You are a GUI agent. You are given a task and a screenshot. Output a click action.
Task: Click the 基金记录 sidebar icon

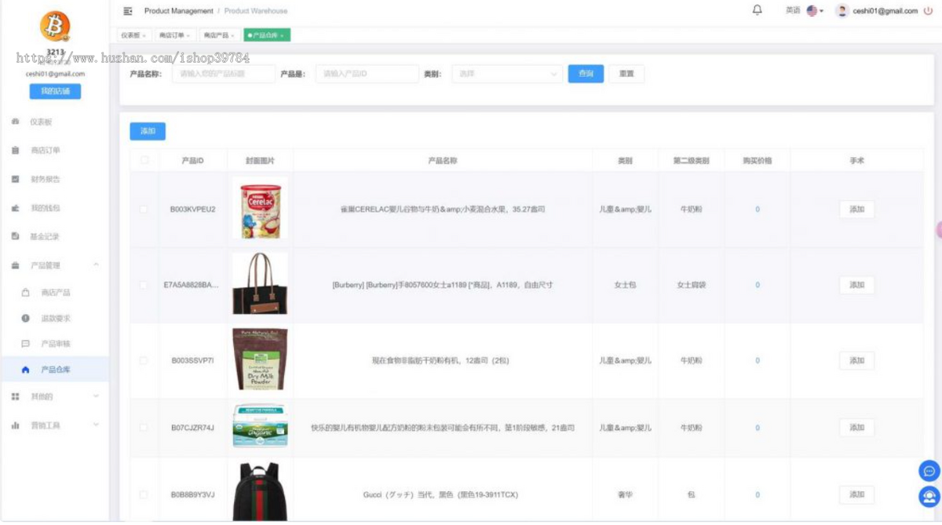[15, 236]
